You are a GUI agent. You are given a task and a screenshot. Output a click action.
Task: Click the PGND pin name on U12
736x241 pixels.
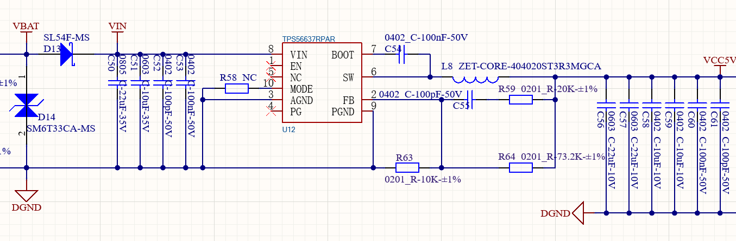click(343, 112)
